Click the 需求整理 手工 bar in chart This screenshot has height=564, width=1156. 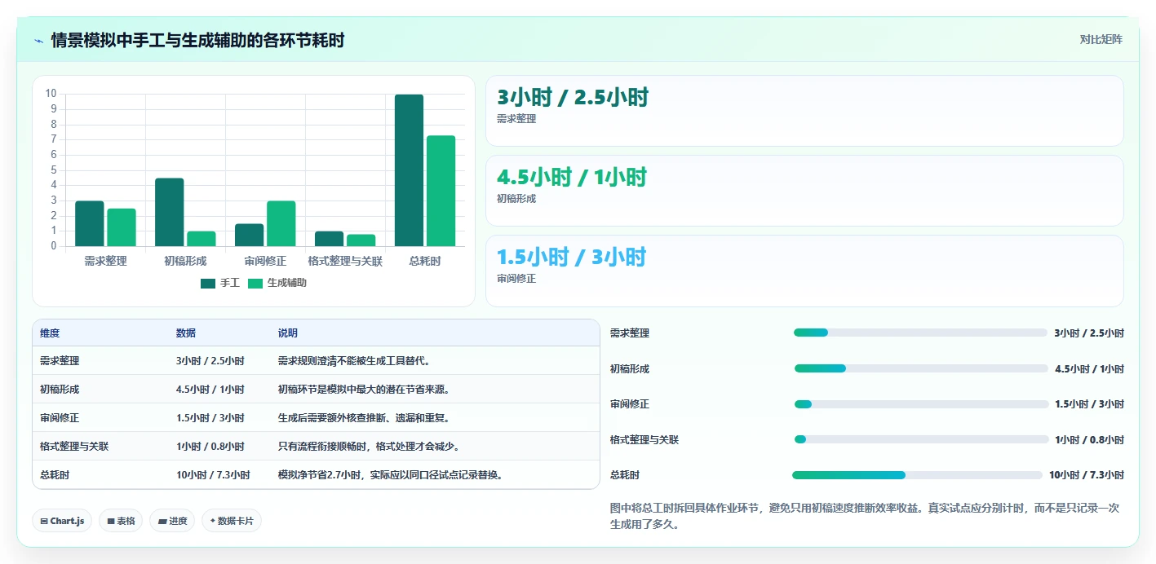90,223
